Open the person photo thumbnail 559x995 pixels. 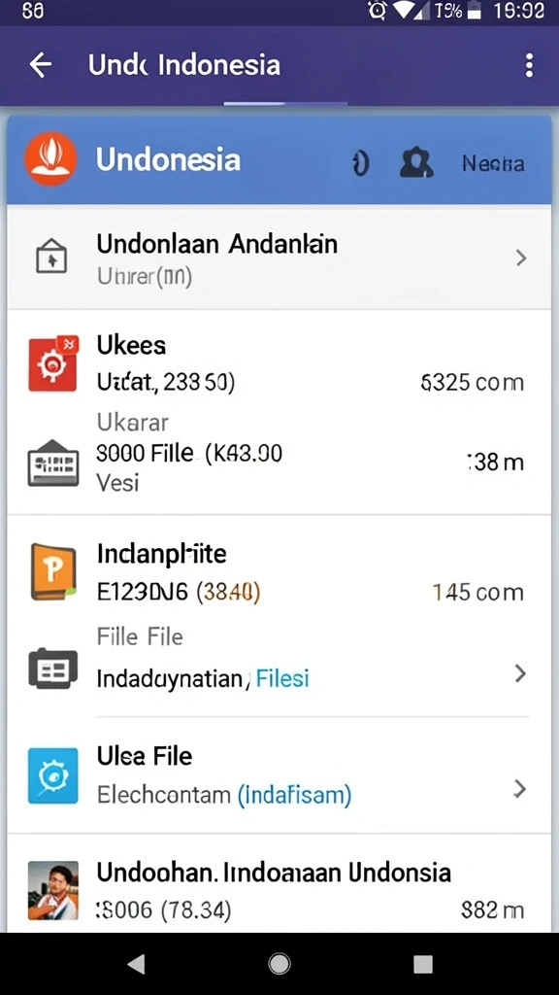point(53,890)
